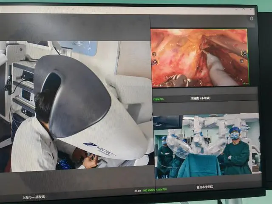Click the 1280x720 resolution under operating room feed
Image resolution: width=272 pixels, height=204 pixels.
[x=162, y=190]
